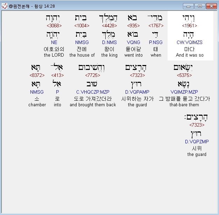
Task: Select parsing code NMSG under <1004>
Action: tap(82, 42)
